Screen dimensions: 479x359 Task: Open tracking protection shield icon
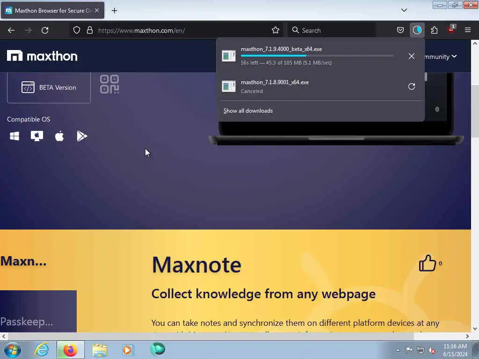[x=77, y=30]
